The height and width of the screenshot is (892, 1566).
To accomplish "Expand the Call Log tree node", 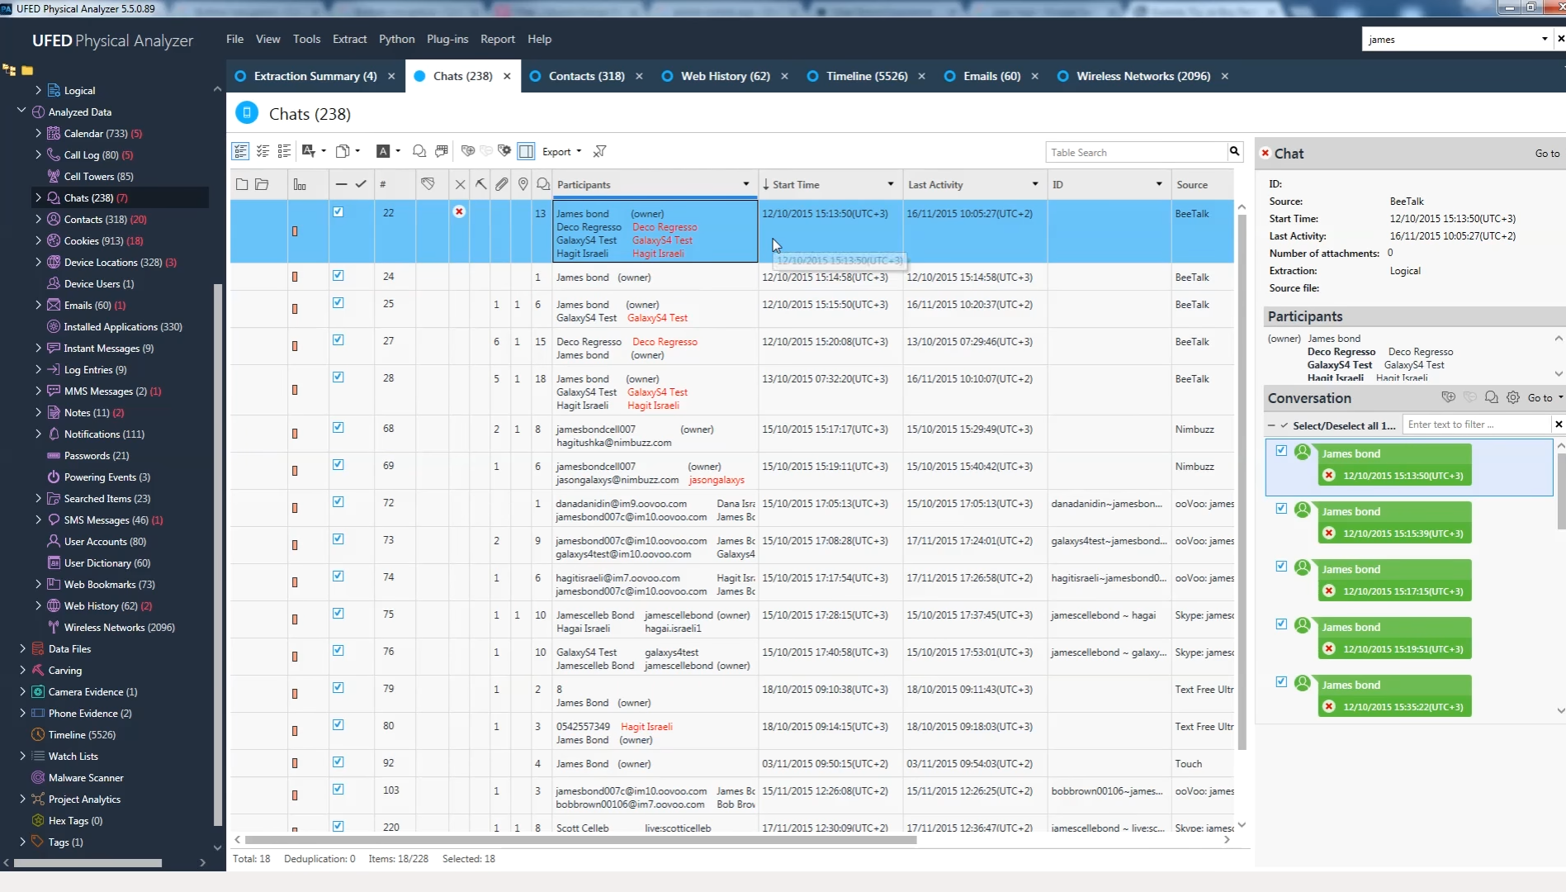I will [x=38, y=154].
